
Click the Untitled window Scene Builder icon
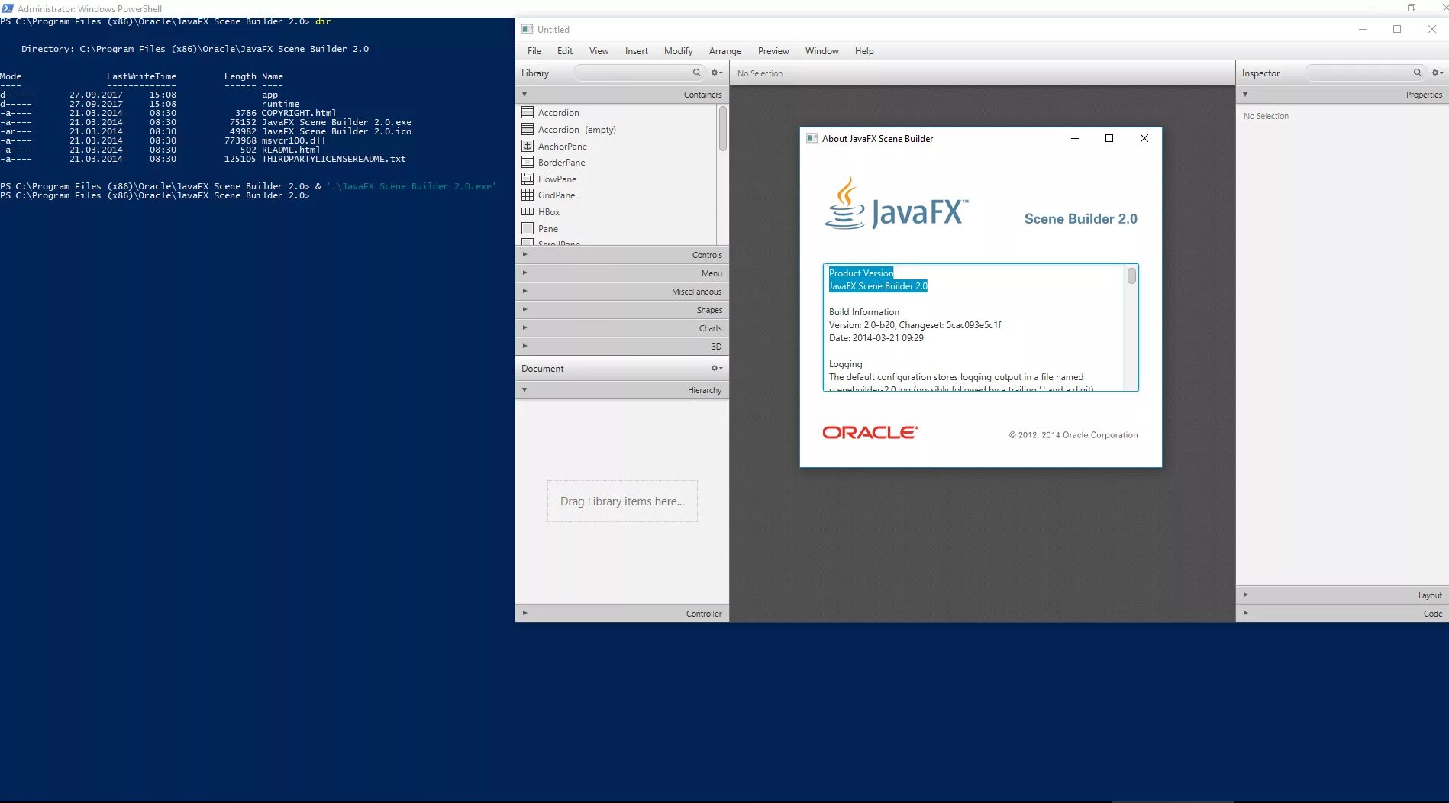[x=527, y=29]
